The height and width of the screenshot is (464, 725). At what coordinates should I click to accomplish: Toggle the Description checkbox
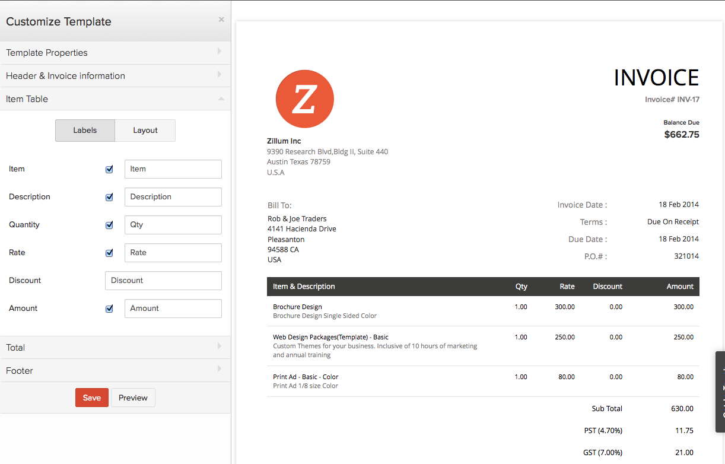[109, 197]
